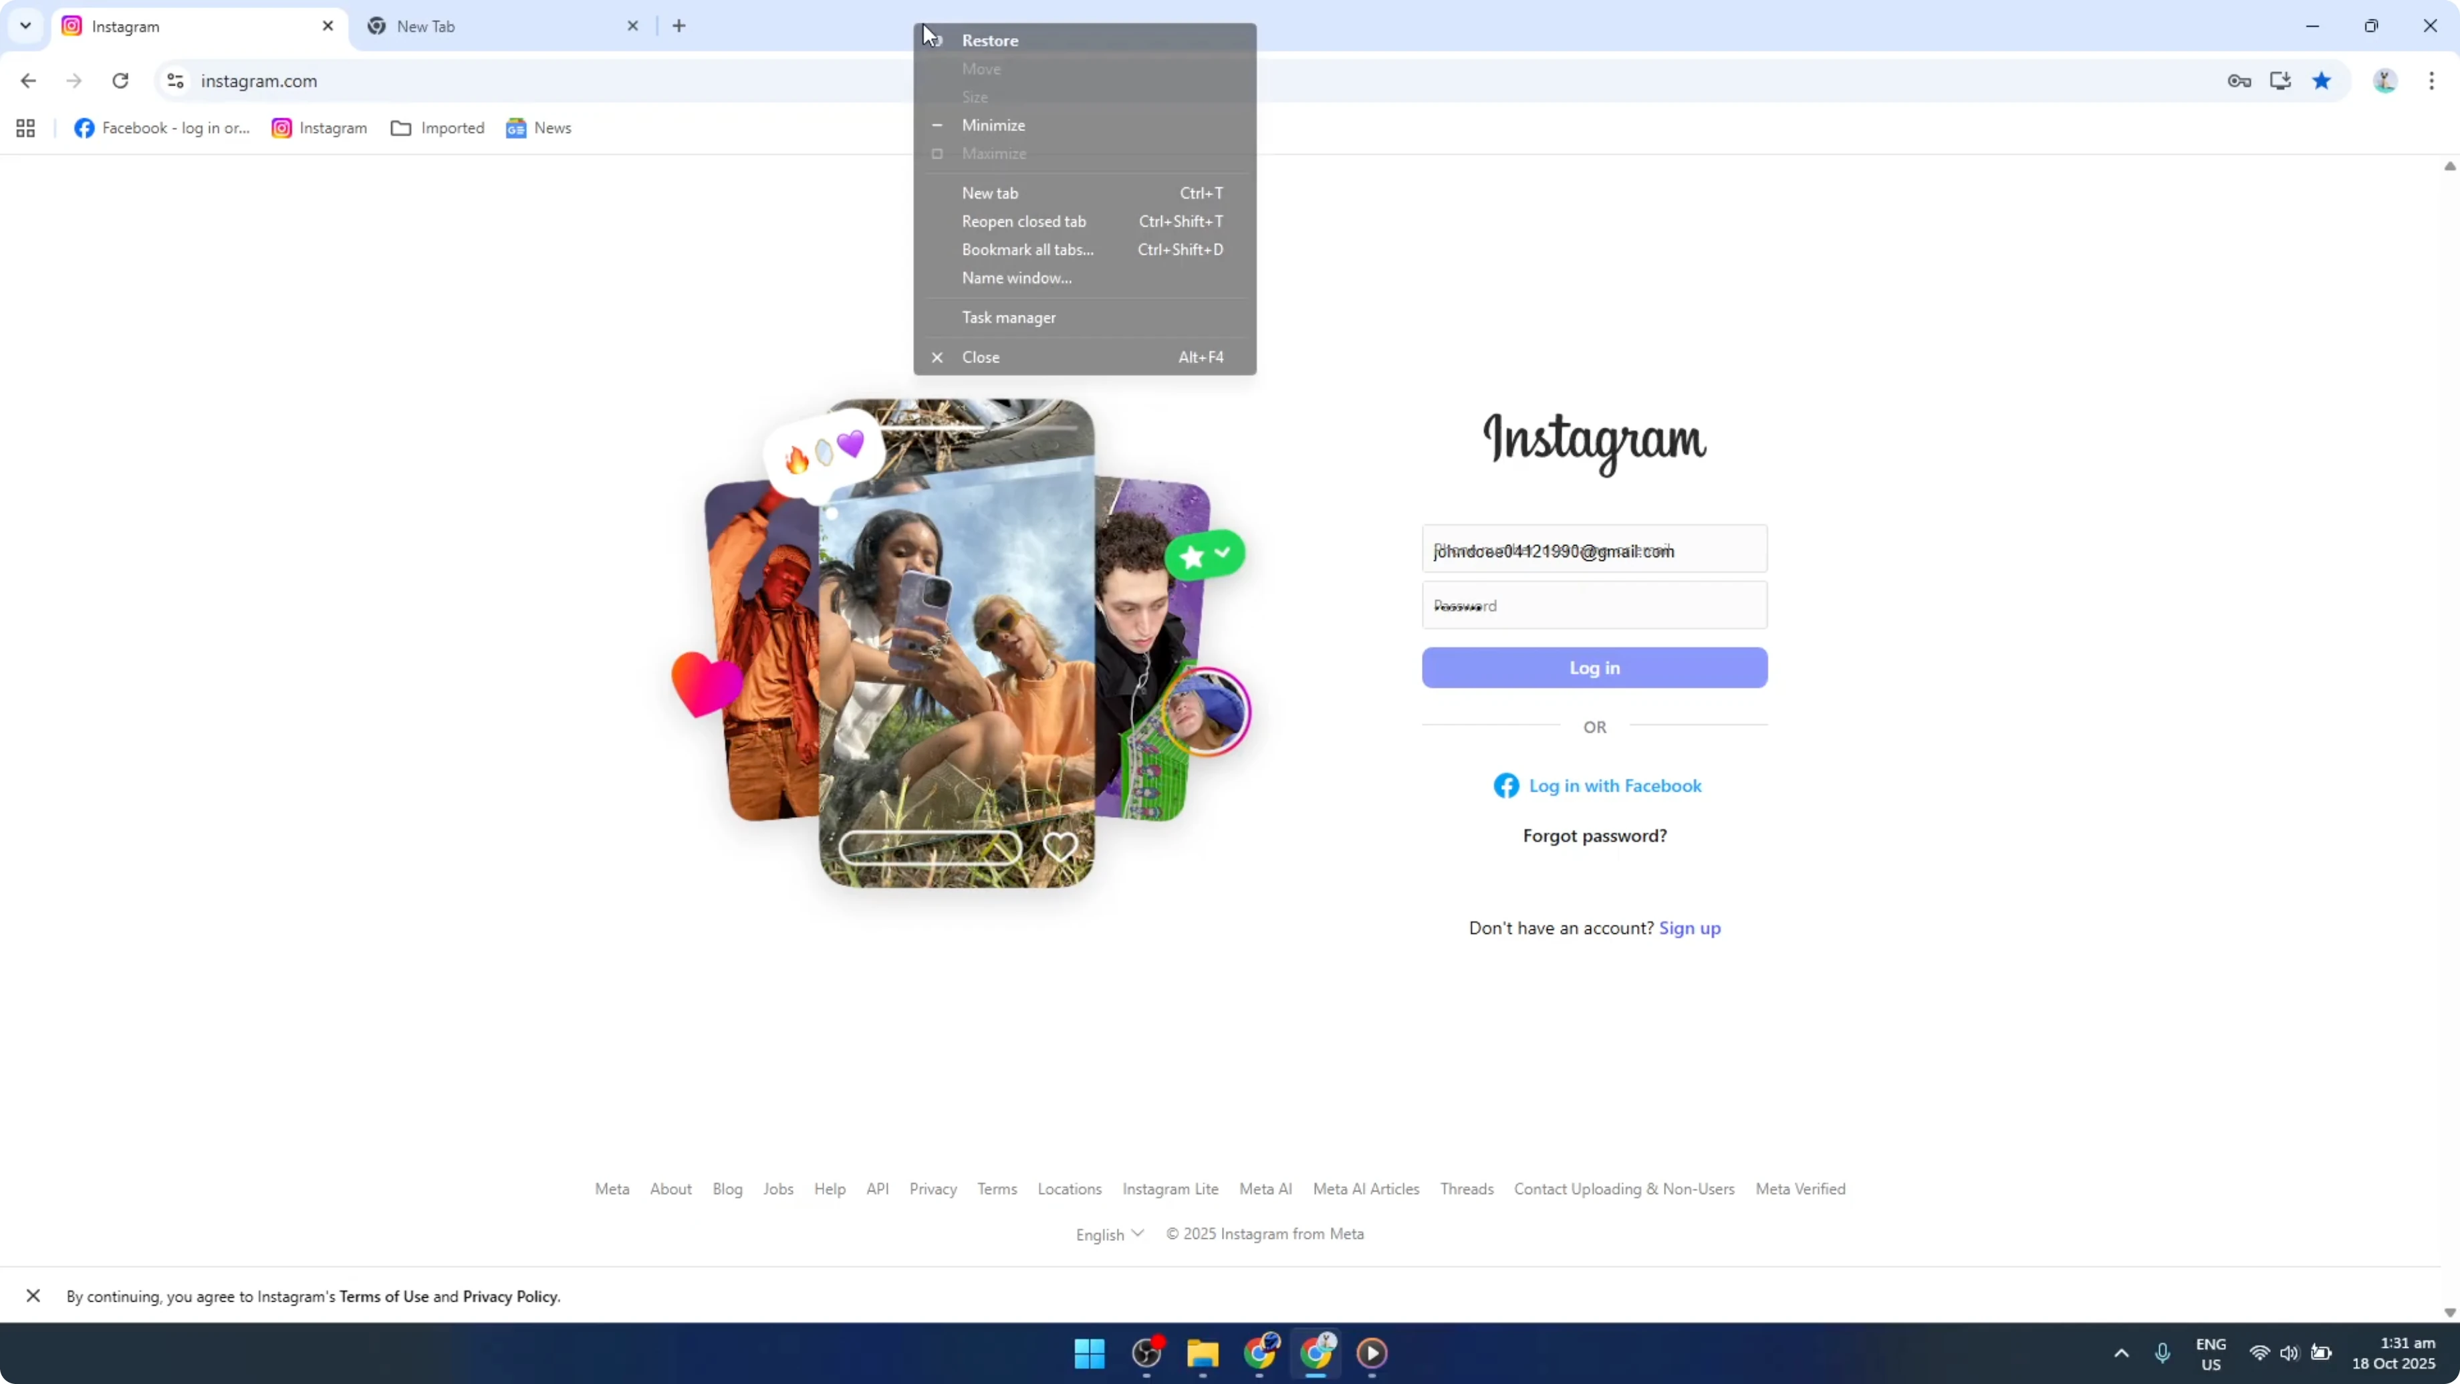This screenshot has width=2460, height=1384.
Task: Show hidden system tray icons
Action: pyautogui.click(x=2121, y=1353)
